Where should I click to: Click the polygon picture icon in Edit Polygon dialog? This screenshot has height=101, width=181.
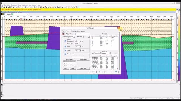63,34
